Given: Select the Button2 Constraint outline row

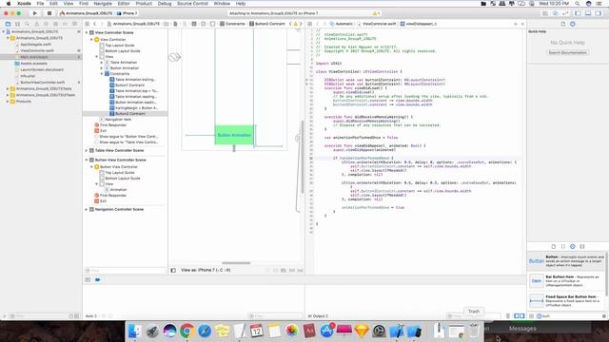Looking at the screenshot, I should tap(125, 114).
